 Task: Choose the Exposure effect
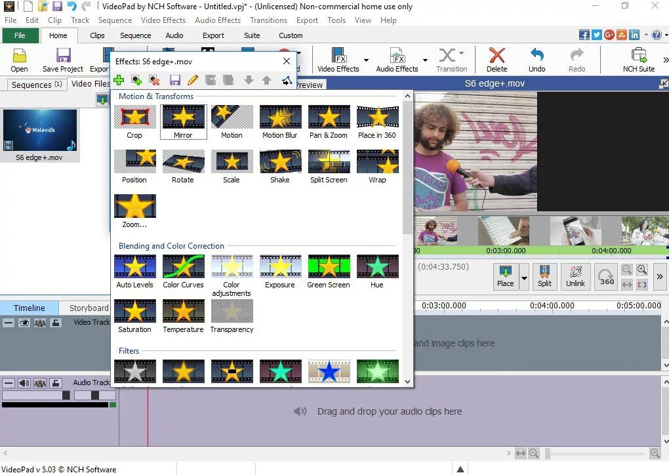[280, 272]
